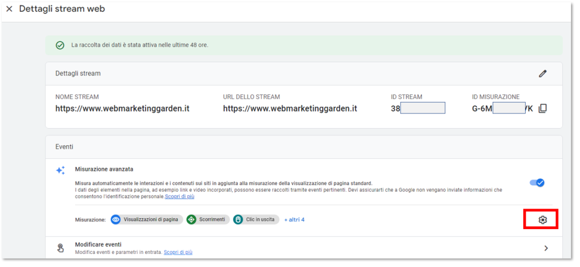The image size is (580, 267).
Task: Disable the Misurazione avanzata toggle
Action: pos(536,183)
